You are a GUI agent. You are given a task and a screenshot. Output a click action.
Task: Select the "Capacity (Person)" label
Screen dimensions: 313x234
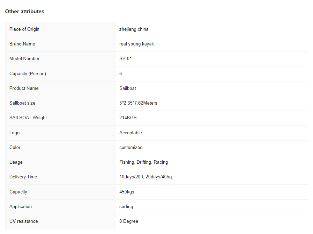(28, 74)
